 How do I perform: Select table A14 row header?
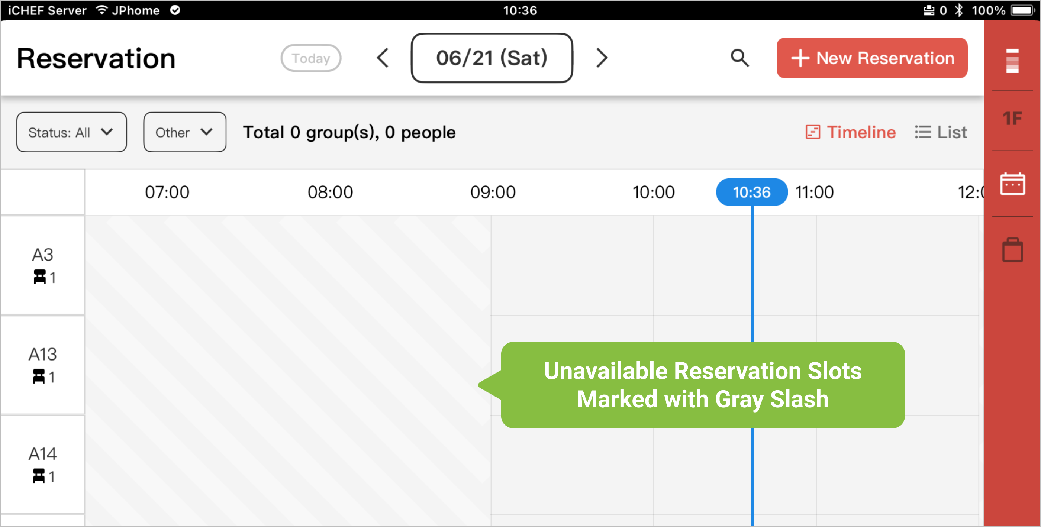point(43,465)
